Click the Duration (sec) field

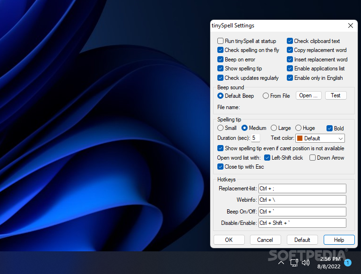(x=256, y=138)
